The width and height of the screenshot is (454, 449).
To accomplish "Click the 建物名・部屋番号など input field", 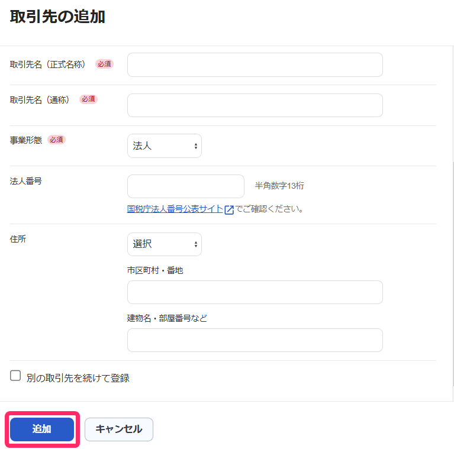I will click(x=255, y=340).
